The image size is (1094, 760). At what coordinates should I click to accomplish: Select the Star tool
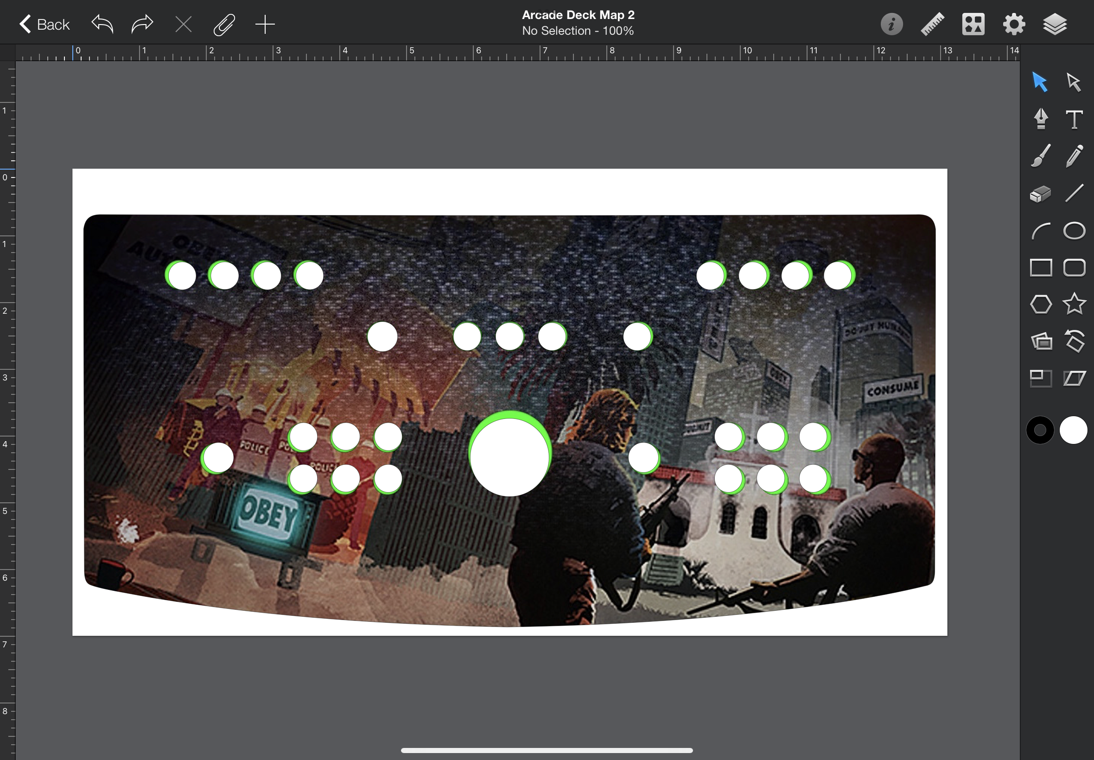pyautogui.click(x=1075, y=304)
